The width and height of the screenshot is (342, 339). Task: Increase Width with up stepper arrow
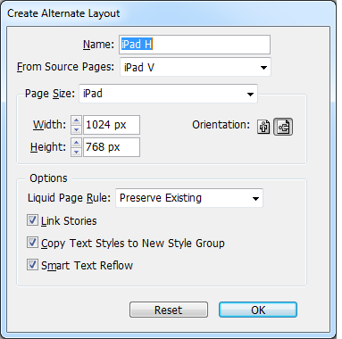pos(76,120)
